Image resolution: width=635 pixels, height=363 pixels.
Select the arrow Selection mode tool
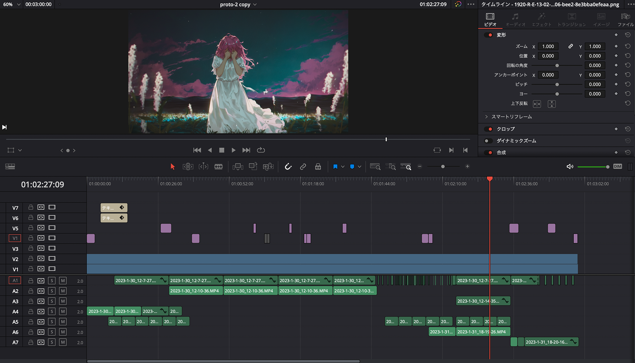[172, 167]
